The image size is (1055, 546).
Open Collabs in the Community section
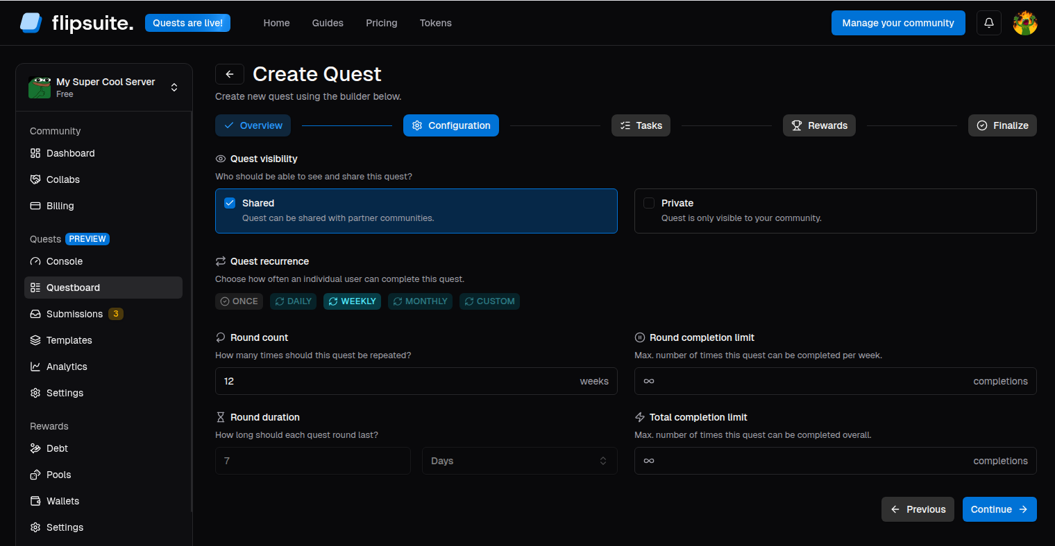(62, 179)
